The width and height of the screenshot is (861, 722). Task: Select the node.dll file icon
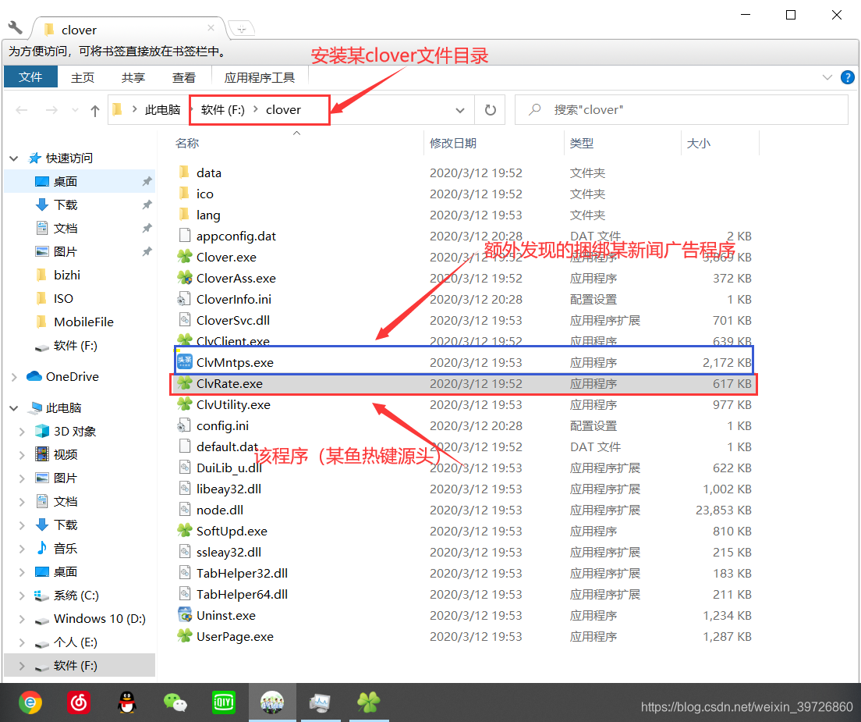tap(185, 510)
